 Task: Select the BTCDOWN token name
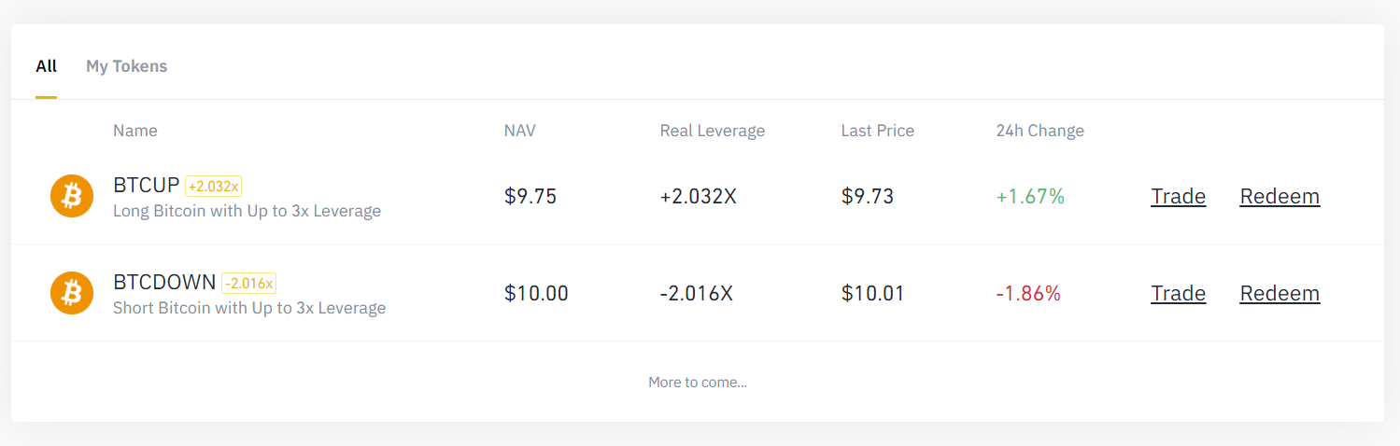pyautogui.click(x=164, y=282)
